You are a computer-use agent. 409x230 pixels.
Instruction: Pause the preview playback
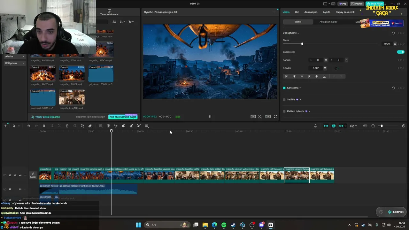click(210, 117)
